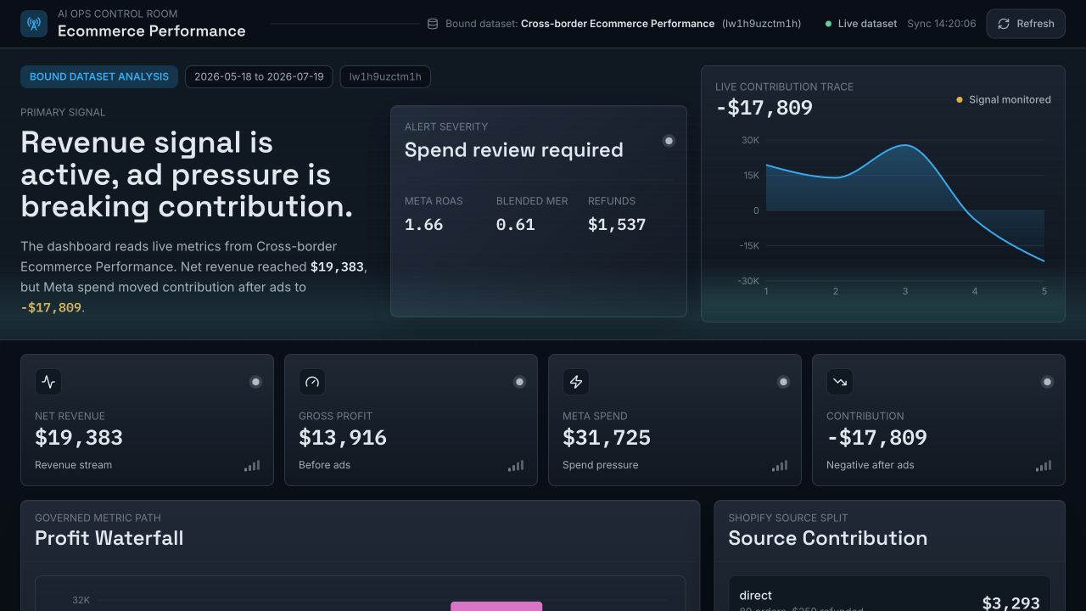Toggle the status dot on Alert Severity panel
The height and width of the screenshot is (611, 1086).
669,141
